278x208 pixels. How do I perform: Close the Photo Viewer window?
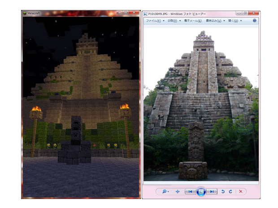pos(253,13)
